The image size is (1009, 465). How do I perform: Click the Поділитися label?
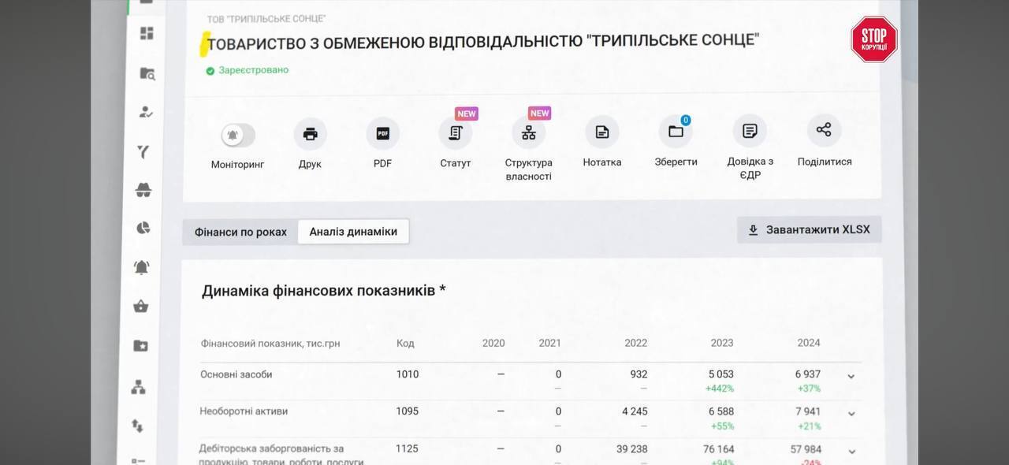point(825,162)
